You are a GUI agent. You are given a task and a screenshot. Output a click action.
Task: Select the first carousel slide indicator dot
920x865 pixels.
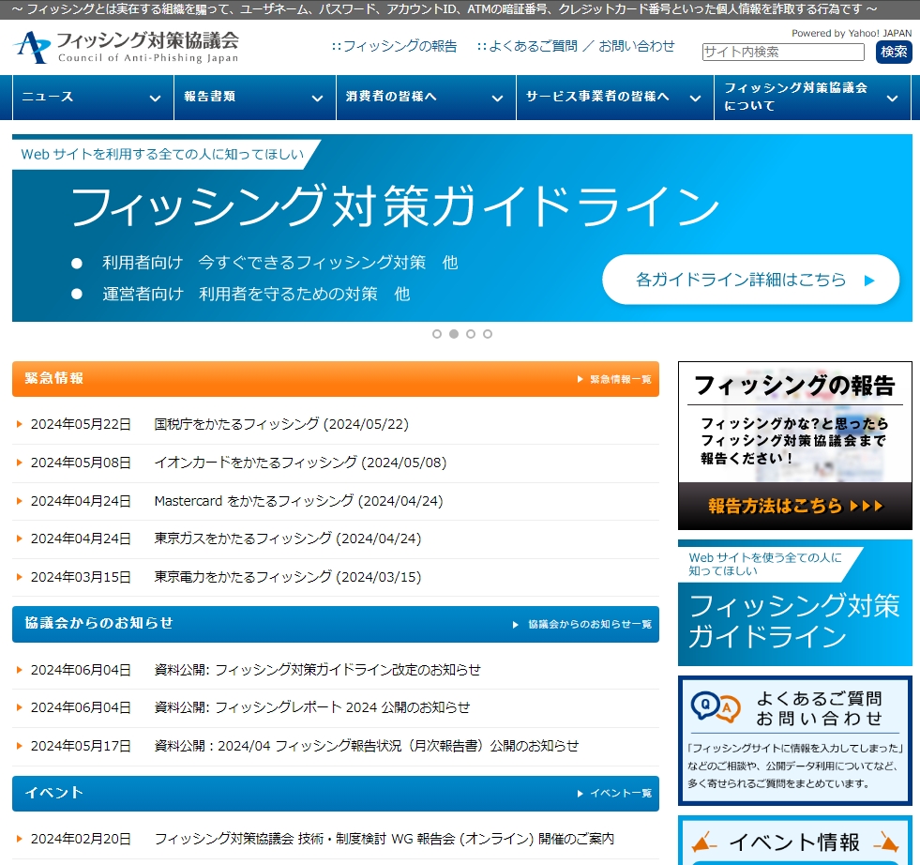click(437, 334)
